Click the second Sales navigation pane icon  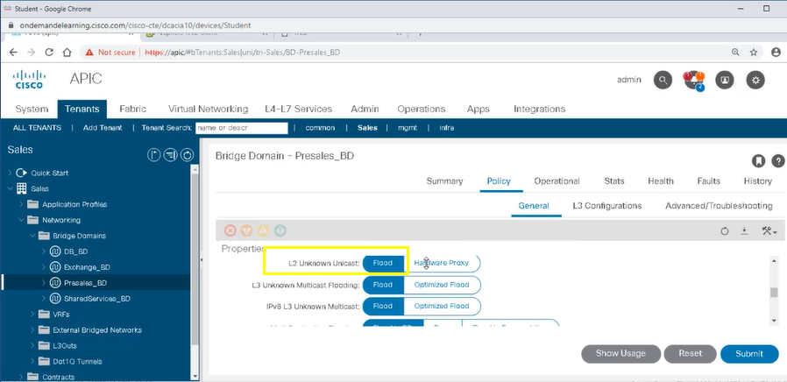click(170, 155)
